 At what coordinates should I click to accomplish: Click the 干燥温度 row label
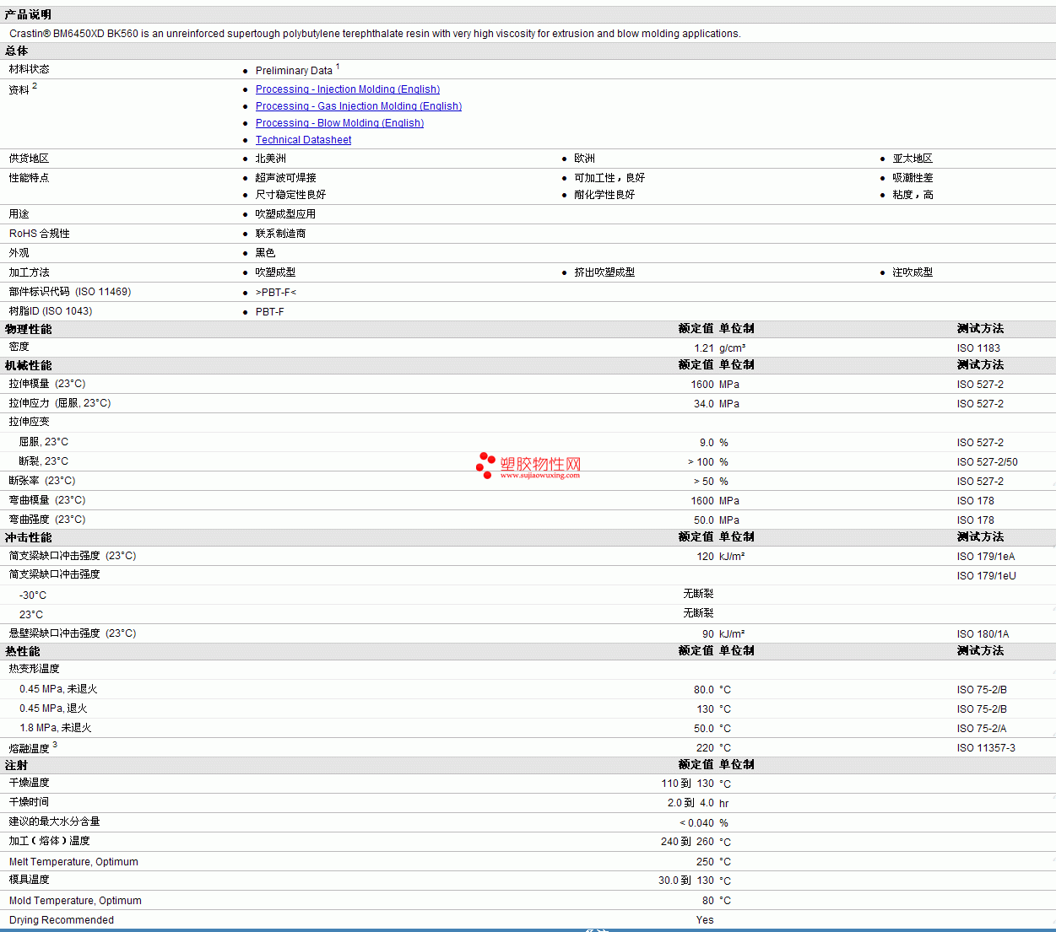coord(30,783)
